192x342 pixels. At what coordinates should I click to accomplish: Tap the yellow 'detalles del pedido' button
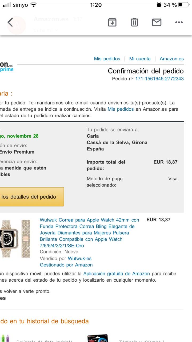(x=32, y=197)
